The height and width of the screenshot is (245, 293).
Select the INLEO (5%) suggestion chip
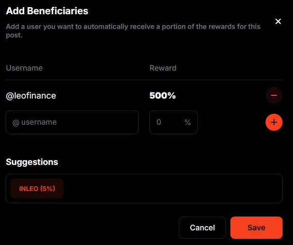click(37, 189)
